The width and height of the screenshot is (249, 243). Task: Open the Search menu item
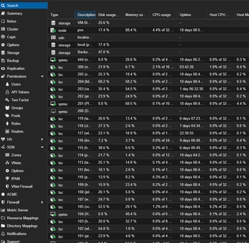click(x=23, y=5)
